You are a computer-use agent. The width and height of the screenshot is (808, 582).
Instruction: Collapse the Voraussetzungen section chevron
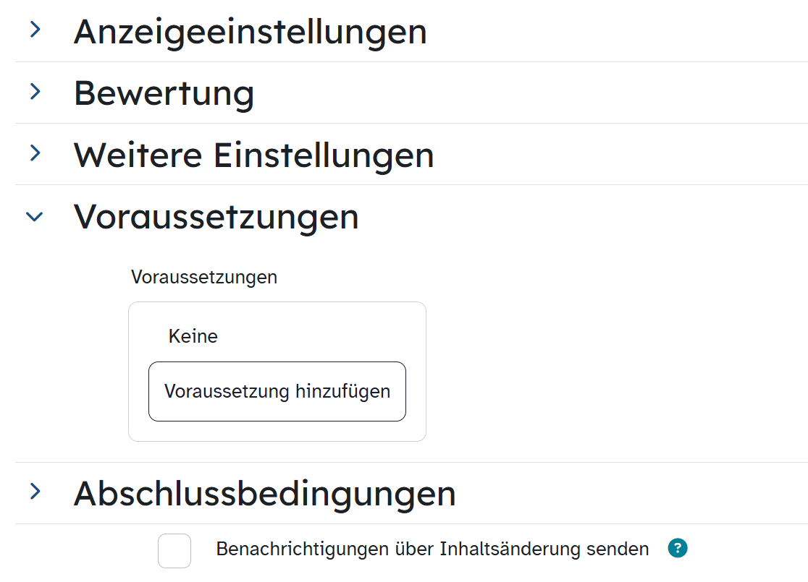click(x=34, y=216)
